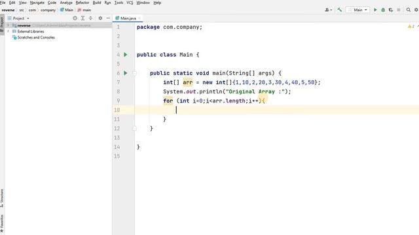
Task: Click the Build project hammer icon
Action: pyautogui.click(x=340, y=10)
